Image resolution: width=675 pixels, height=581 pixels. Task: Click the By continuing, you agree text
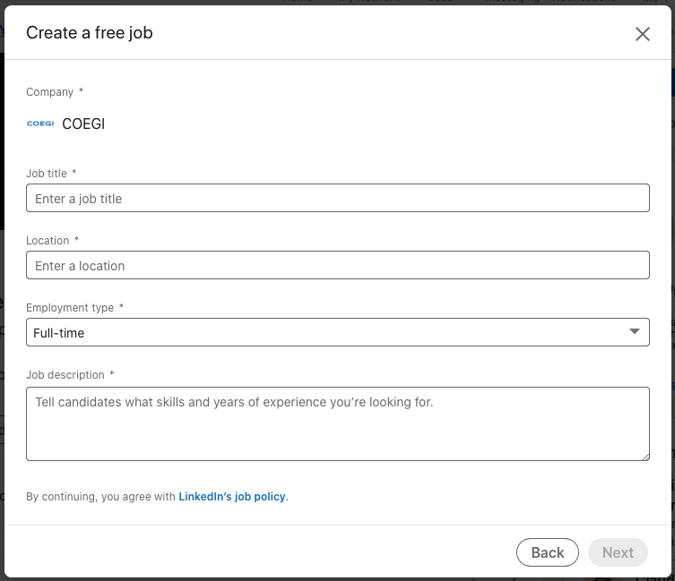[100, 496]
